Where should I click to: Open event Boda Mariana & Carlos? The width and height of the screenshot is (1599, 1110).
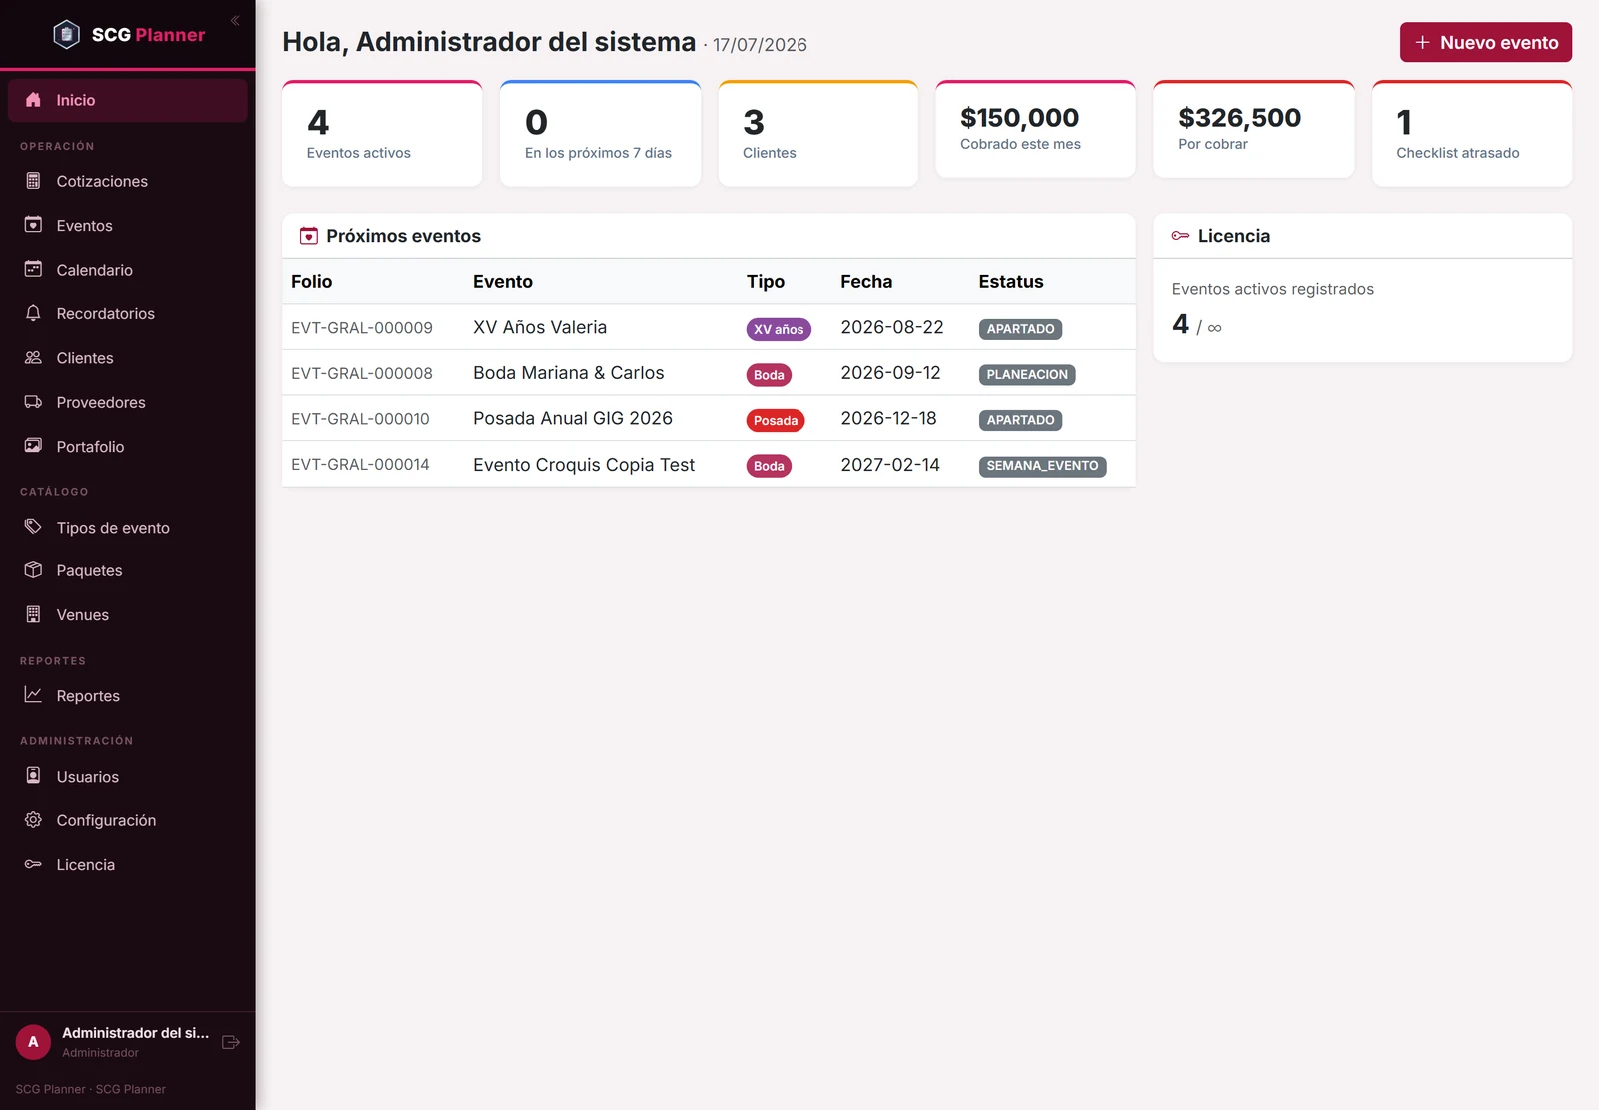coord(569,373)
